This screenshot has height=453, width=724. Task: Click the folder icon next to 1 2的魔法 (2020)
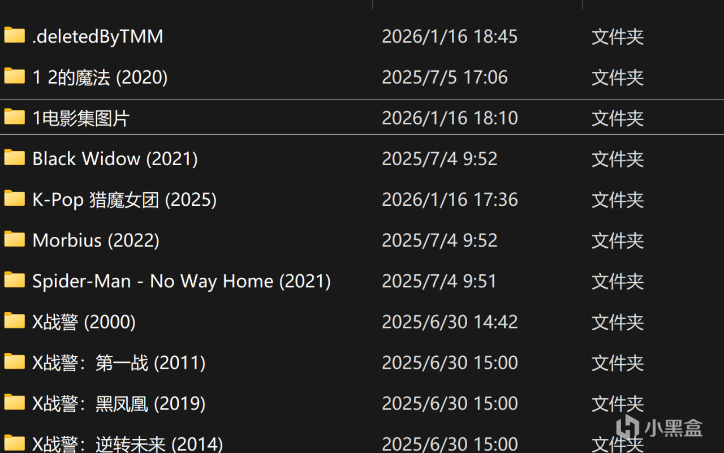14,77
